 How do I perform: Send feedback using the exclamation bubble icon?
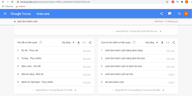[x=169, y=14]
